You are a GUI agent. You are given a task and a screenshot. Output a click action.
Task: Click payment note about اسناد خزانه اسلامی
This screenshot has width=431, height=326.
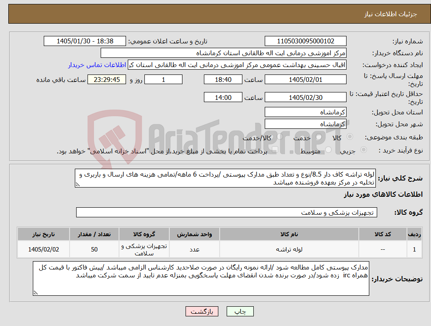[x=162, y=151]
